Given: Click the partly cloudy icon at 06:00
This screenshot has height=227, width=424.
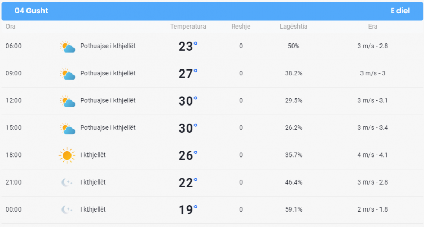Looking at the screenshot, I should [x=68, y=47].
